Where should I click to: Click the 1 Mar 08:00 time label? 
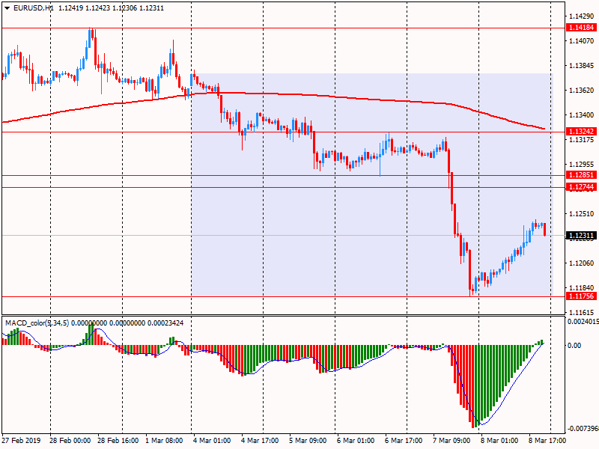164,441
